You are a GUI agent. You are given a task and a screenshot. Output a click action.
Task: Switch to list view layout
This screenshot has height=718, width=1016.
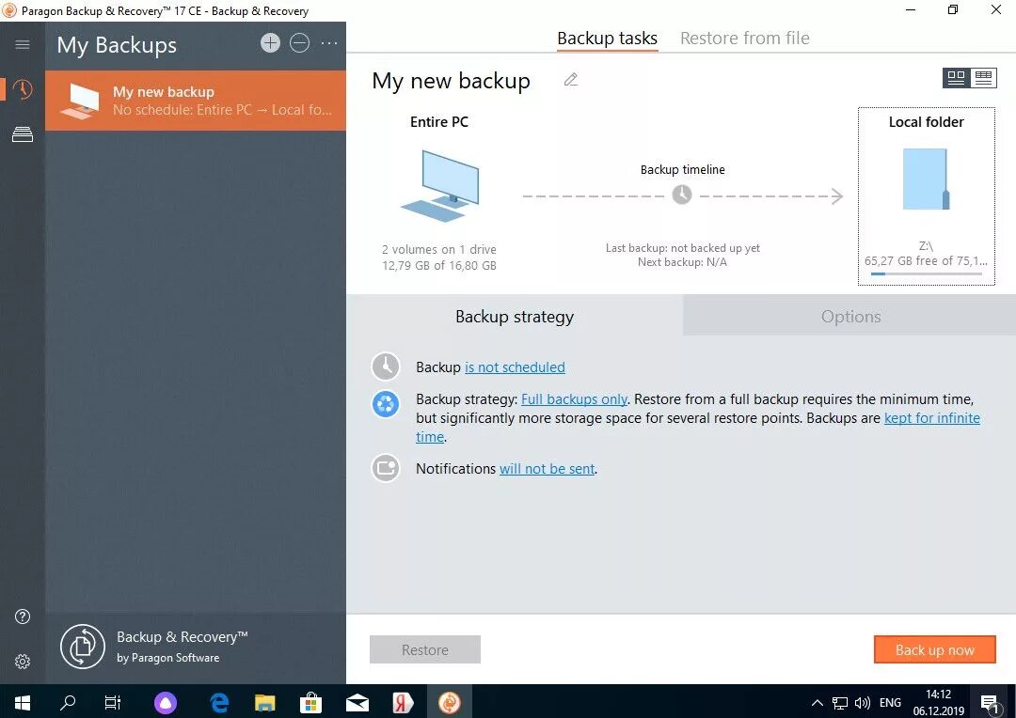(x=983, y=78)
